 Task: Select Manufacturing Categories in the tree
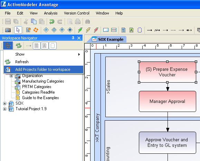(43, 81)
